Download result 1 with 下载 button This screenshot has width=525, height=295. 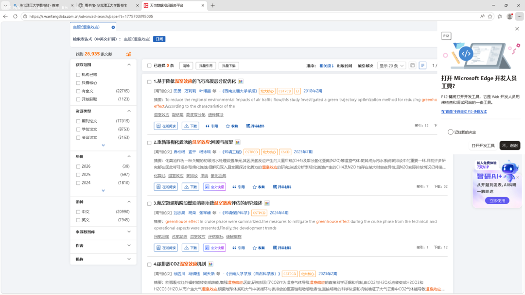coord(191,126)
